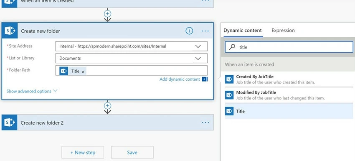Collapse the Create new folder action header
The image size is (355, 161).
pos(107,31)
